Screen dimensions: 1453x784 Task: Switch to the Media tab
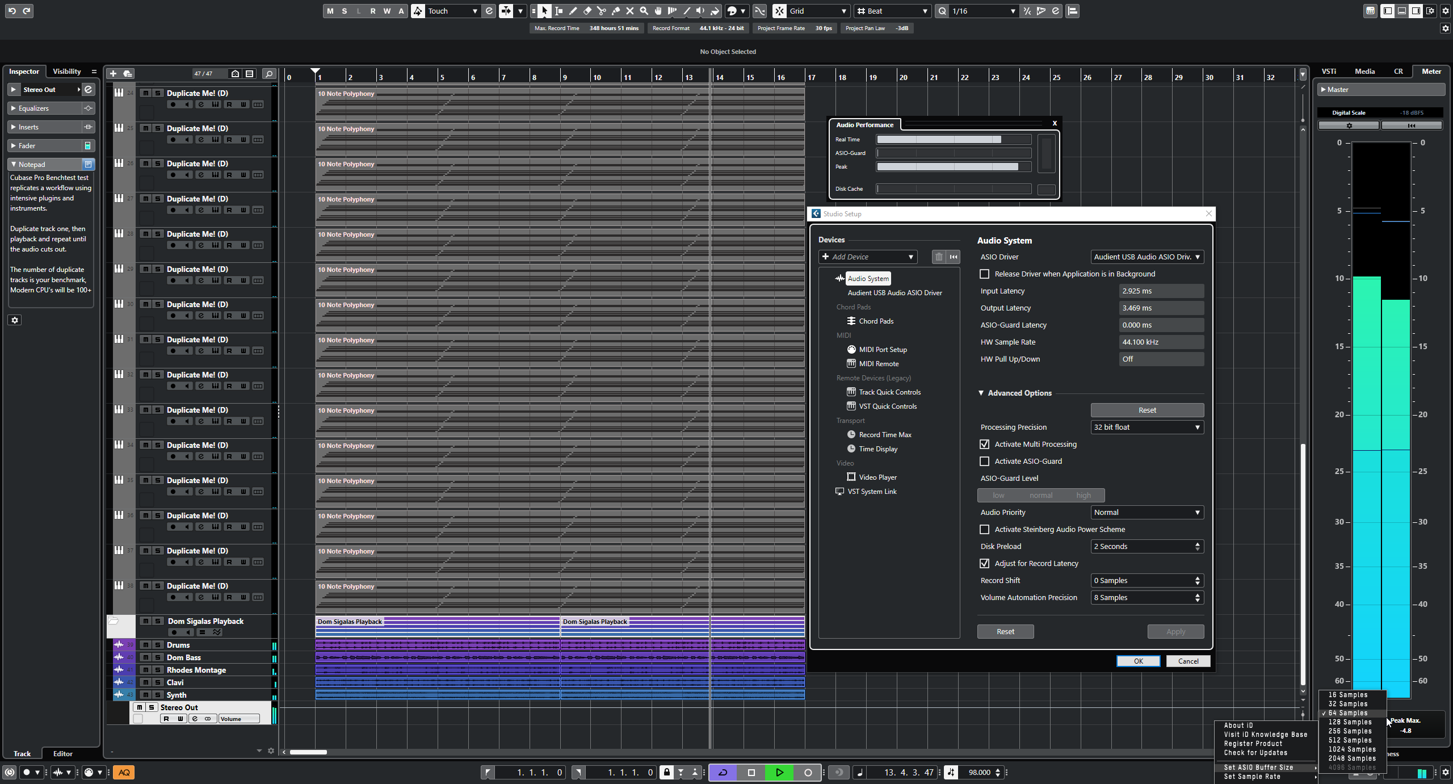click(1364, 72)
